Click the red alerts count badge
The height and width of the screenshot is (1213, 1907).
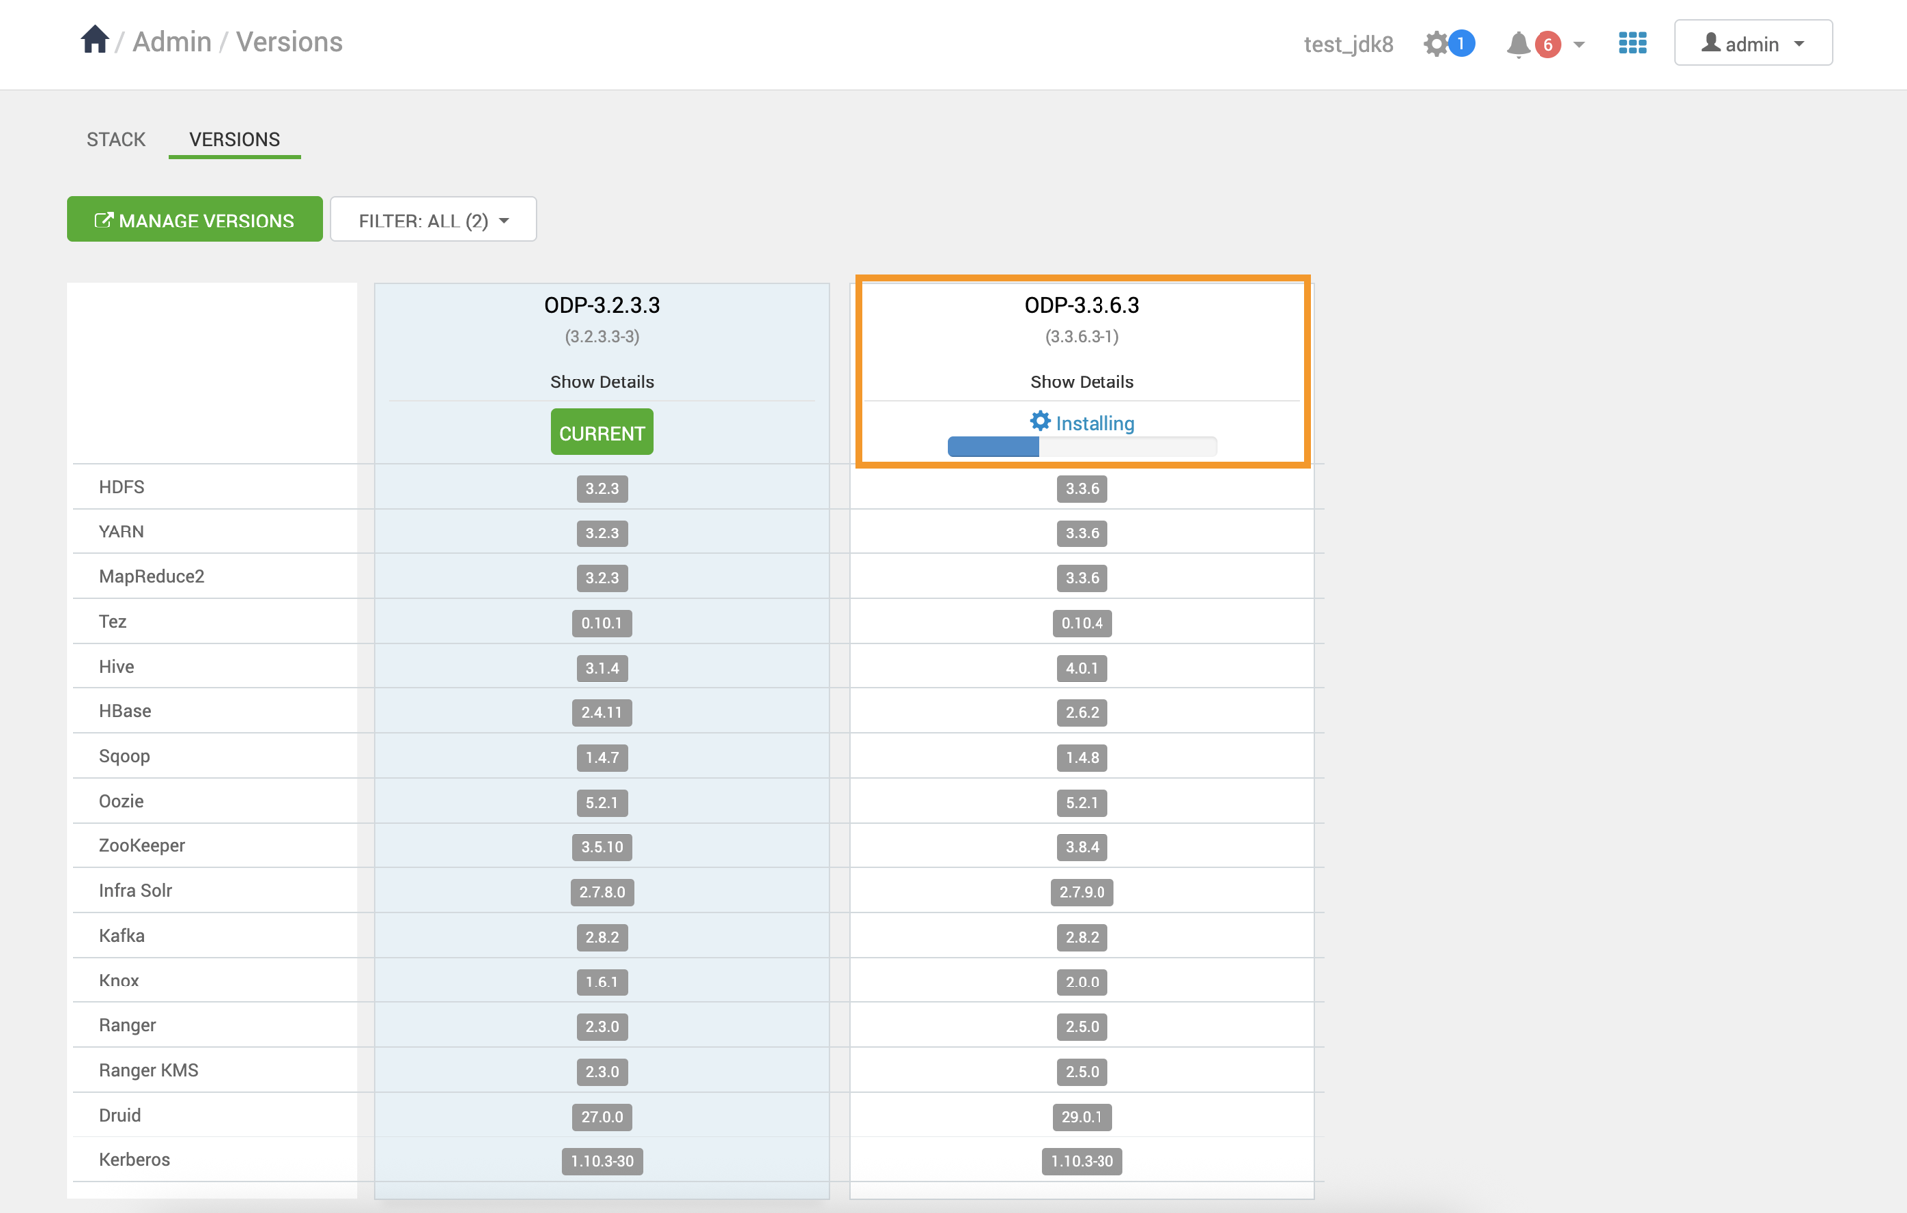(1547, 45)
